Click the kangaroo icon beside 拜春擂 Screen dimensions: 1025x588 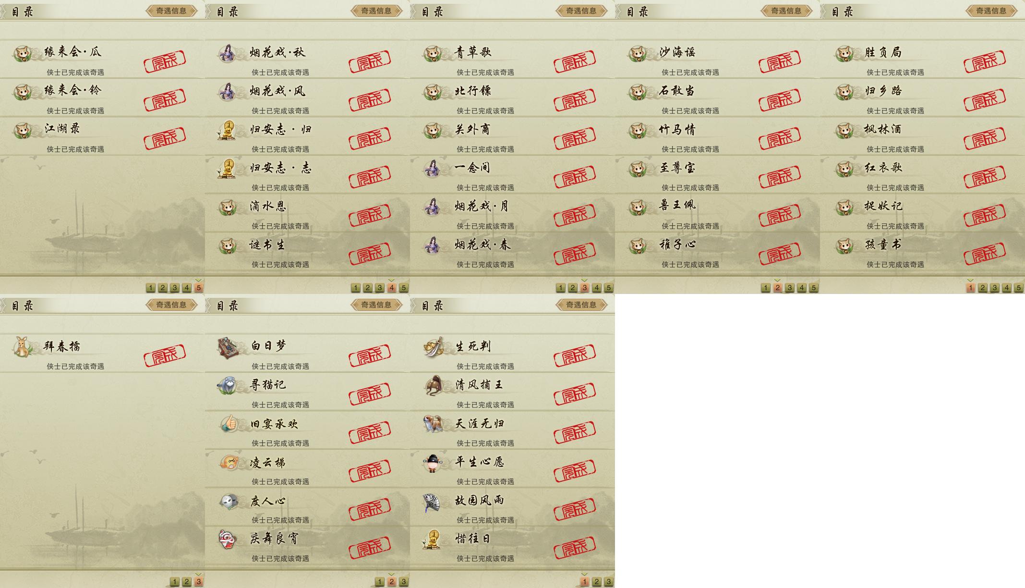click(x=22, y=346)
